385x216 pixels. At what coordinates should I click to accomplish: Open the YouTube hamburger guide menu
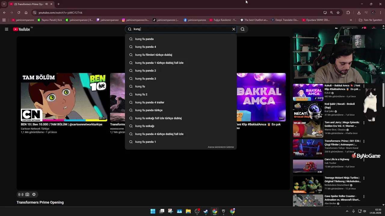(6, 29)
